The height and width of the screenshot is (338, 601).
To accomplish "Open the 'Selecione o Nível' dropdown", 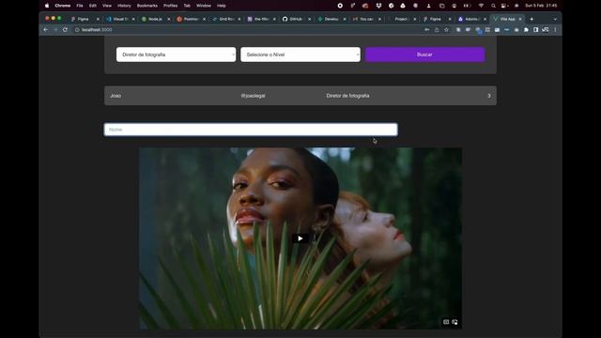I will (300, 54).
